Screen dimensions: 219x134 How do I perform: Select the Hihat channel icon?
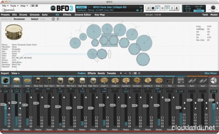[27, 81]
